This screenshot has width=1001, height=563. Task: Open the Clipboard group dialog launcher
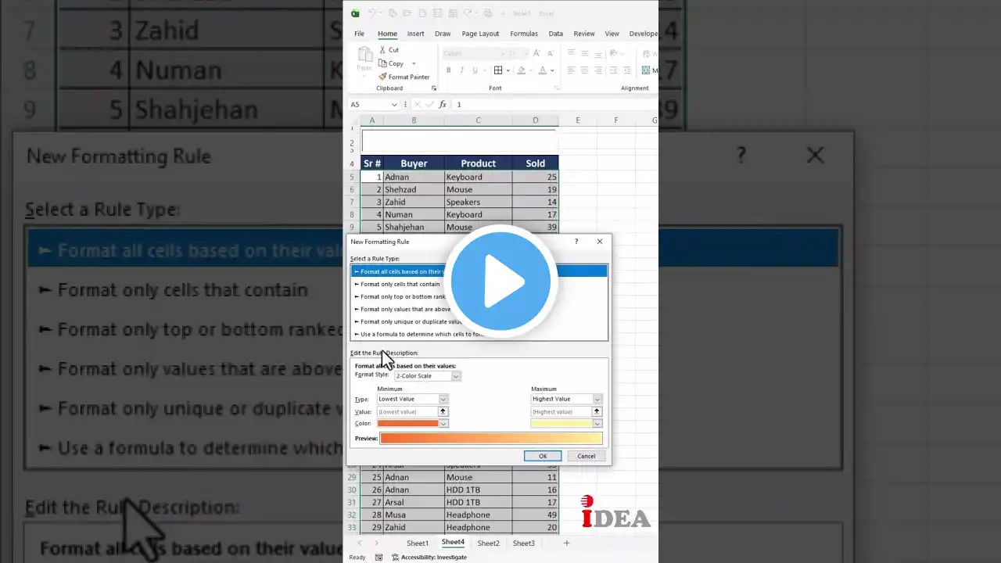pyautogui.click(x=434, y=88)
